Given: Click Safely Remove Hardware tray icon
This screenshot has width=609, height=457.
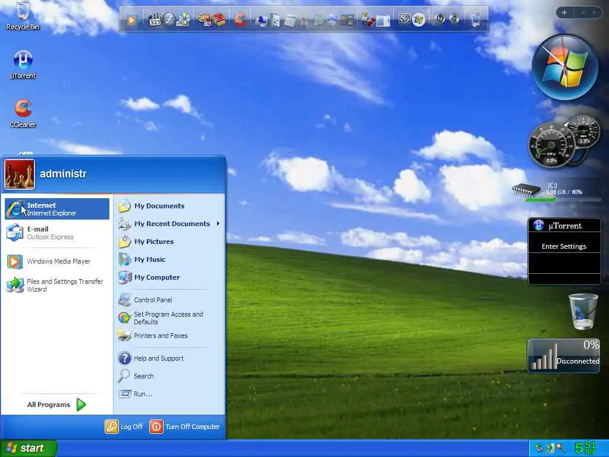Looking at the screenshot, I should click(x=539, y=448).
